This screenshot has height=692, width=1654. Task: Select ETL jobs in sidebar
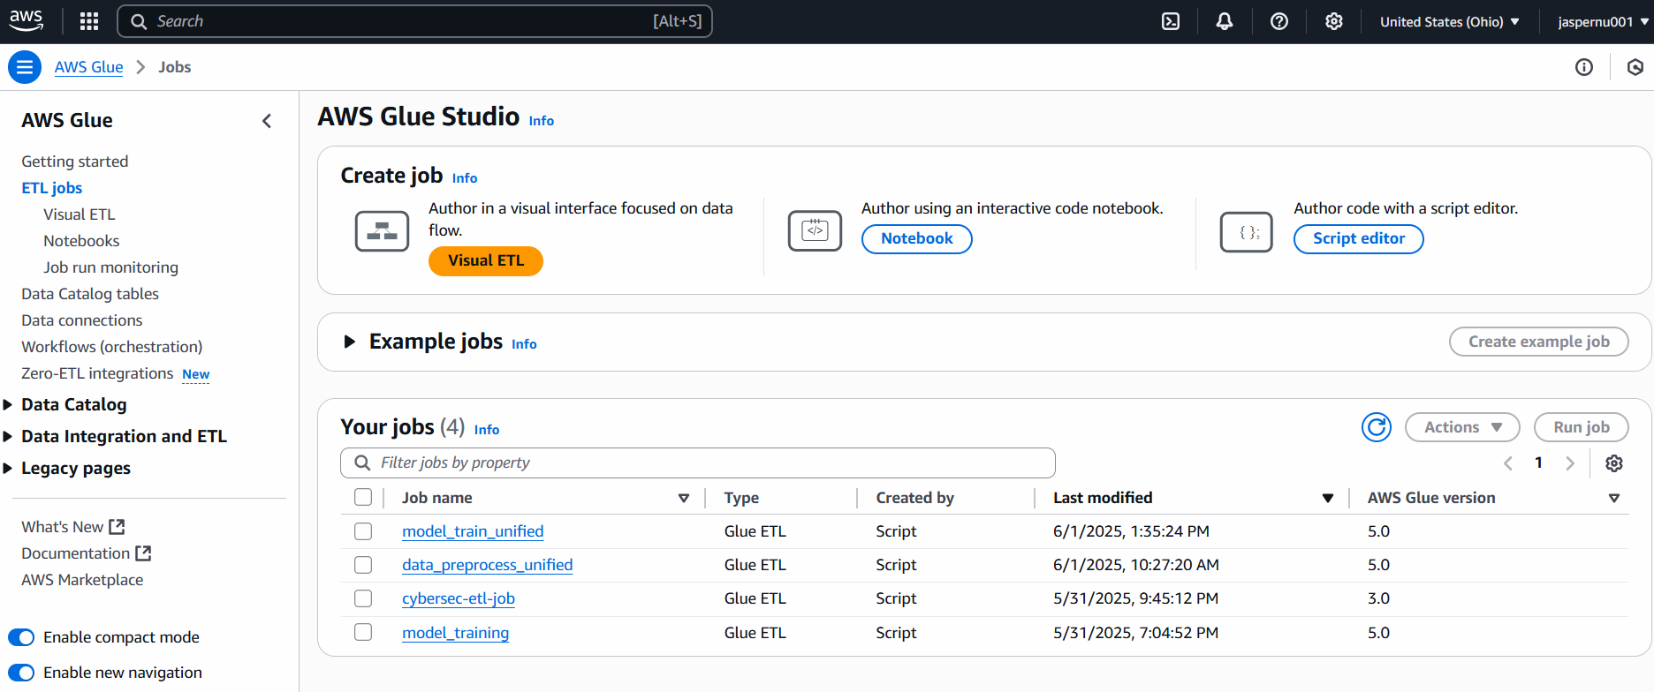[52, 188]
